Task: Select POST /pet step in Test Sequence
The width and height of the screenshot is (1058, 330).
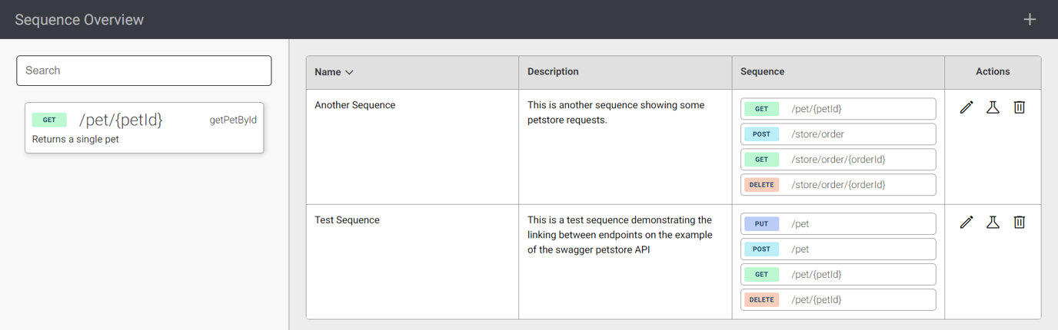Action: click(x=838, y=249)
